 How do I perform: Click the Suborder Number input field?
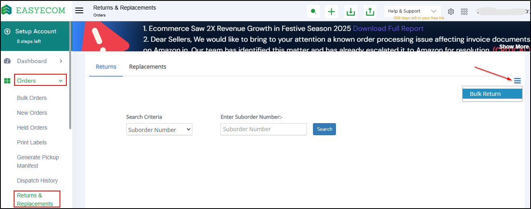click(x=263, y=129)
